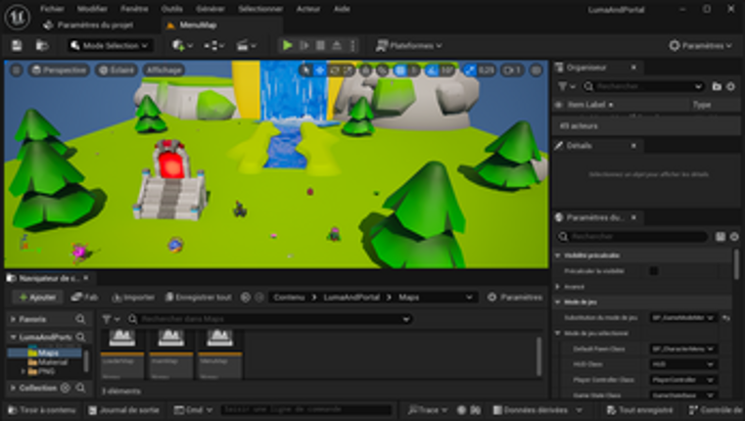
Task: Toggle surface snapping icon
Action: pos(383,70)
